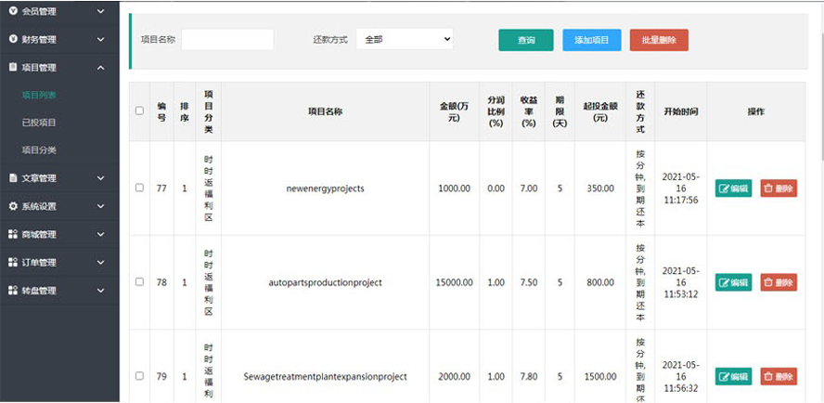The image size is (824, 403).
Task: Open the 会员管理 menu label
Action: [39, 11]
